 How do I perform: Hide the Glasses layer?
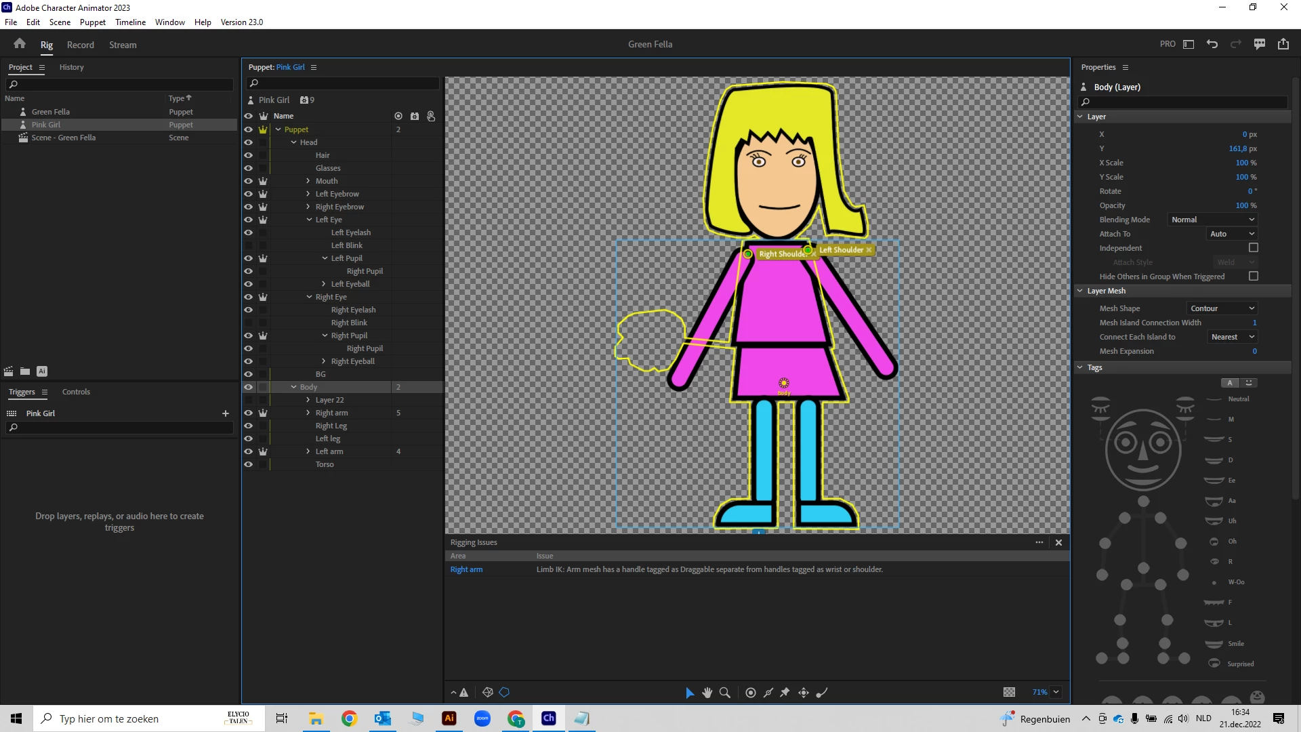pyautogui.click(x=249, y=168)
